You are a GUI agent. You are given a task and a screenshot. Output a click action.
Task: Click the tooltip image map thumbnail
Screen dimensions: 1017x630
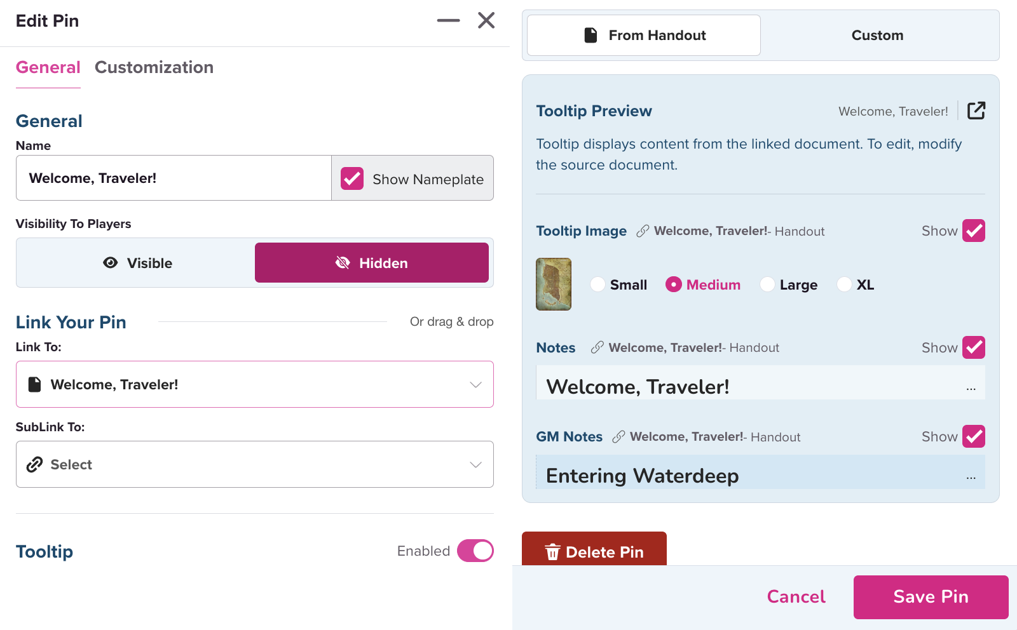554,284
